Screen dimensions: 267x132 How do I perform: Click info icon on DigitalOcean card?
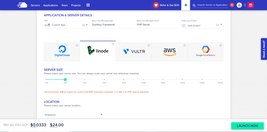point(77,45)
